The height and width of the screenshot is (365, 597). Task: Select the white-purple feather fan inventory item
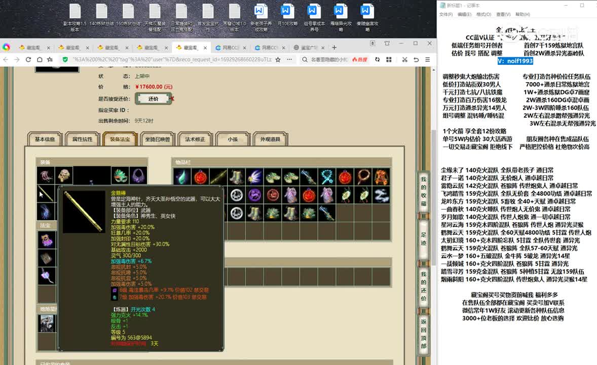(255, 177)
